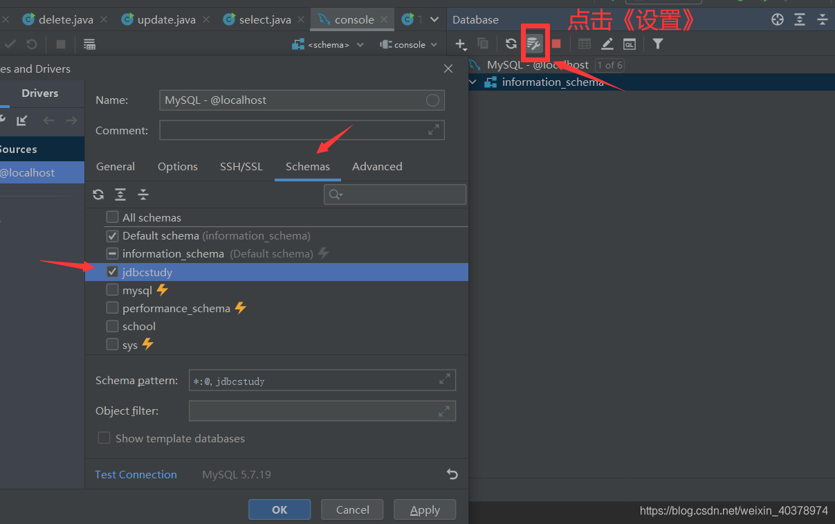The width and height of the screenshot is (835, 524).
Task: Toggle the All schemas checkbox
Action: (x=112, y=217)
